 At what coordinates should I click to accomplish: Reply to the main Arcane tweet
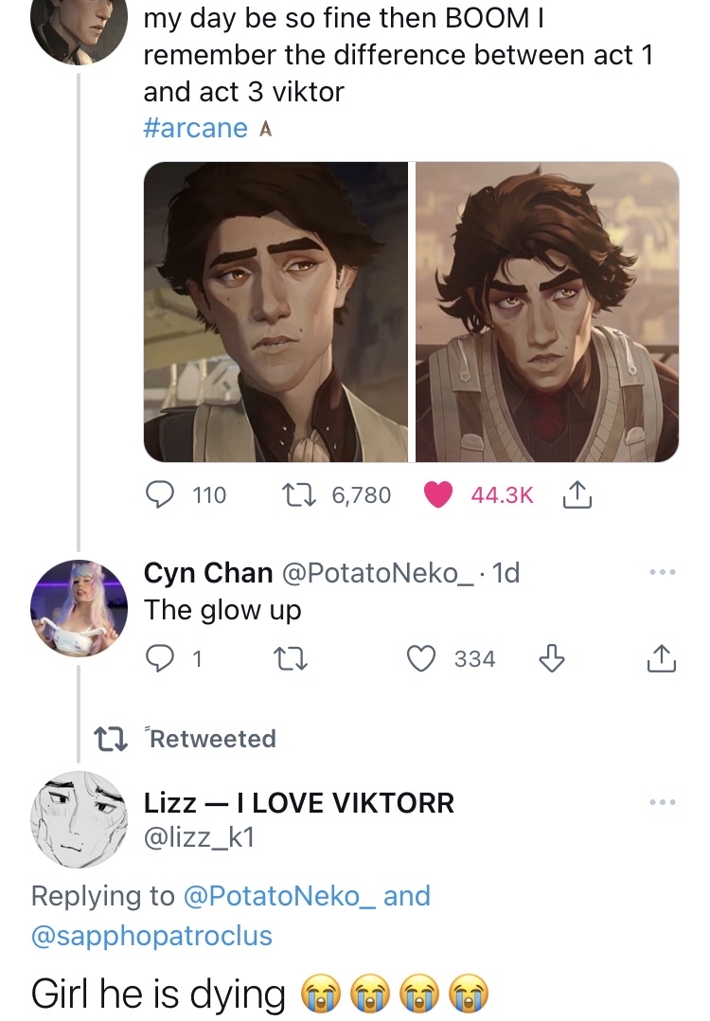158,494
